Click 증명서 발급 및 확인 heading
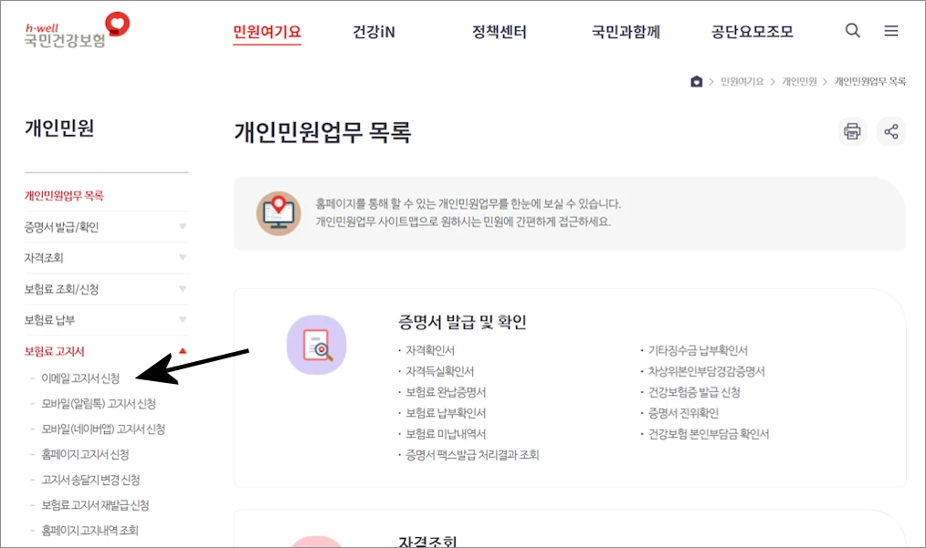Image resolution: width=926 pixels, height=548 pixels. click(x=462, y=322)
